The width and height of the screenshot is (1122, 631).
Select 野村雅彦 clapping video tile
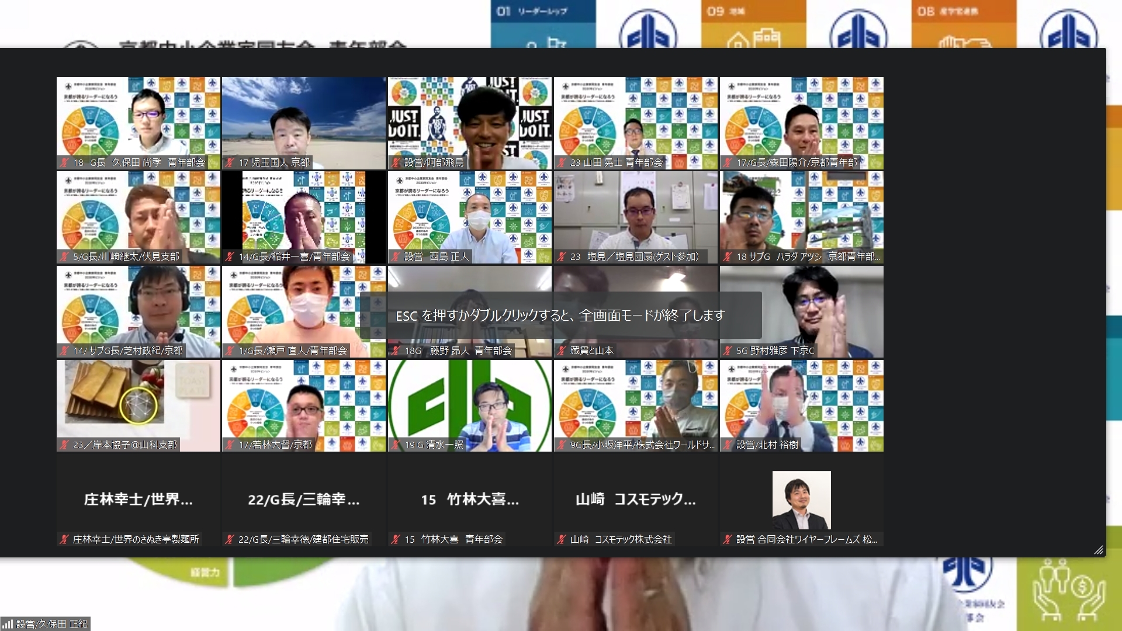pyautogui.click(x=802, y=311)
